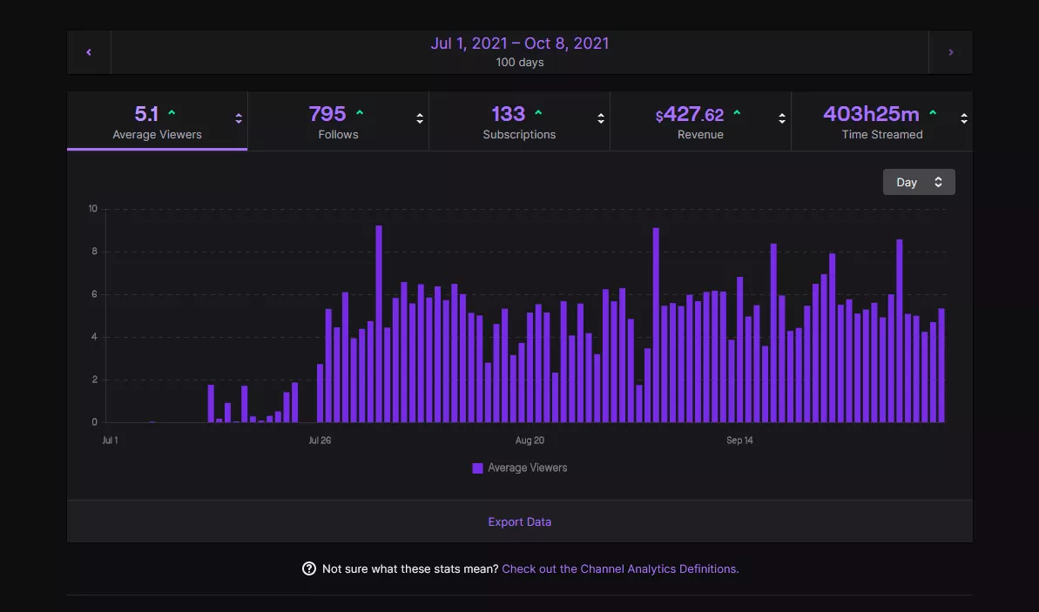This screenshot has width=1039, height=612.
Task: Click the Export Data button
Action: pyautogui.click(x=519, y=521)
